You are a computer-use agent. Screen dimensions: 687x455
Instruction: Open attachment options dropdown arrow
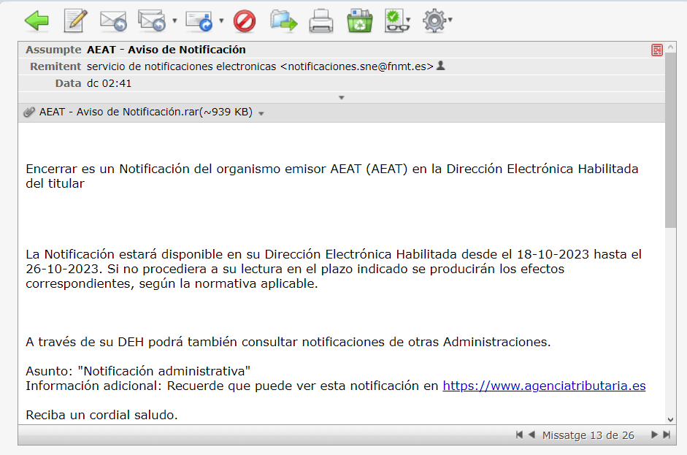tap(261, 113)
